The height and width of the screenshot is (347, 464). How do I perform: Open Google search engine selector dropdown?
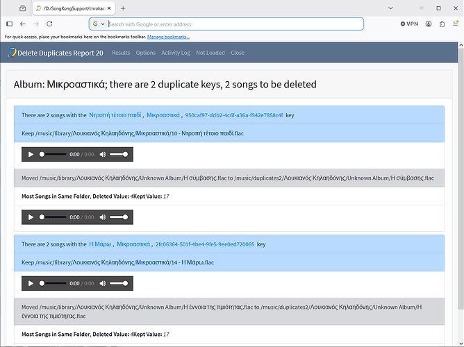pos(99,24)
